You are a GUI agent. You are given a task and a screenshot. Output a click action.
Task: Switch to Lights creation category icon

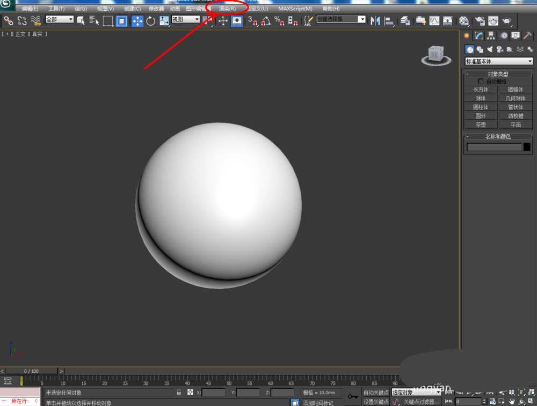click(490, 49)
